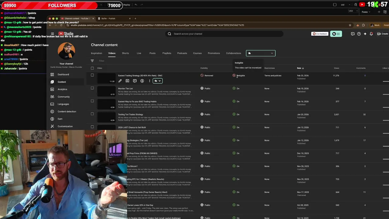Check the 2026 LAST Chance to Get Rich checkbox
The width and height of the screenshot is (389, 219).
pos(92,127)
